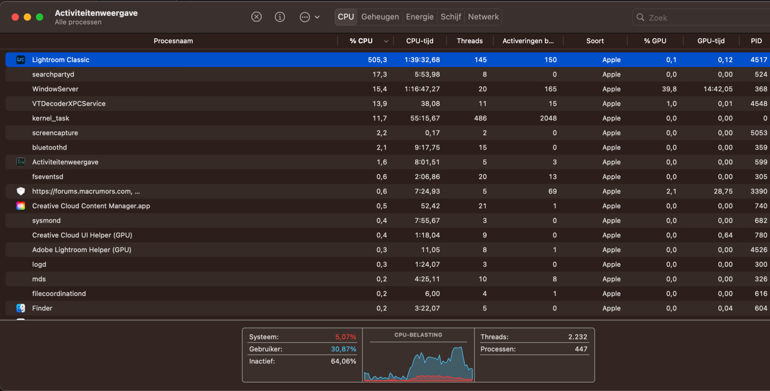This screenshot has height=391, width=770.
Task: Select the VTDecoderXPCService process
Action: tap(388, 104)
